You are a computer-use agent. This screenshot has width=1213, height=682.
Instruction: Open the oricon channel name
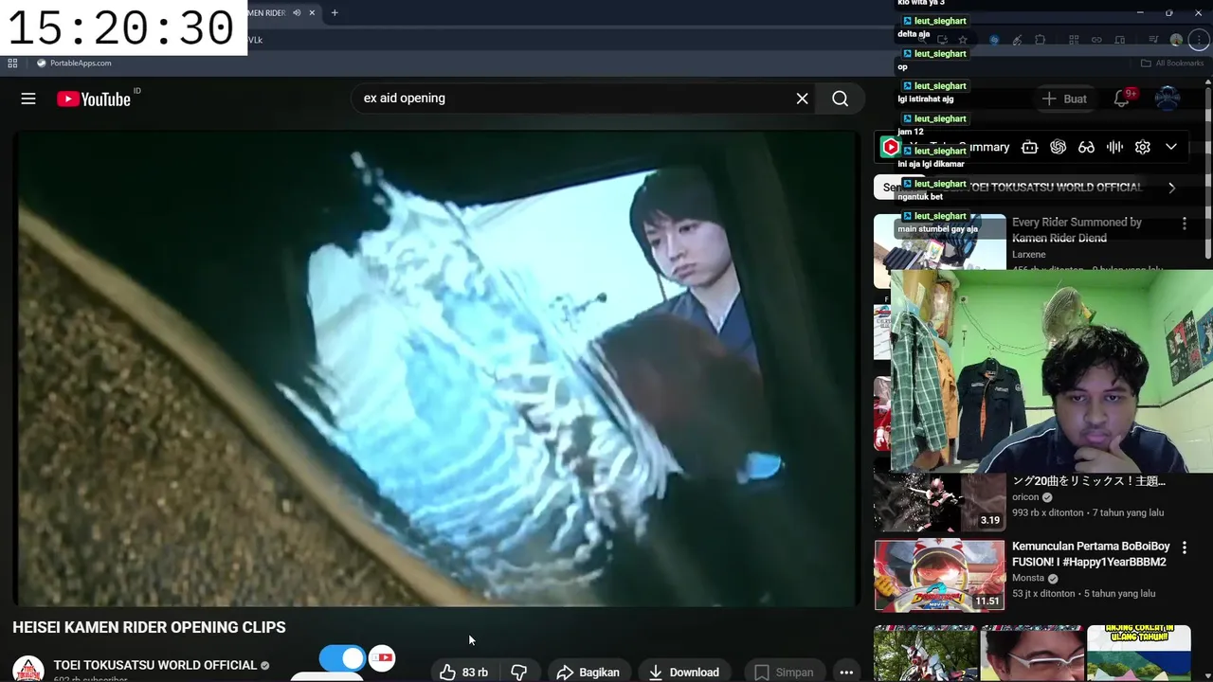click(1025, 496)
